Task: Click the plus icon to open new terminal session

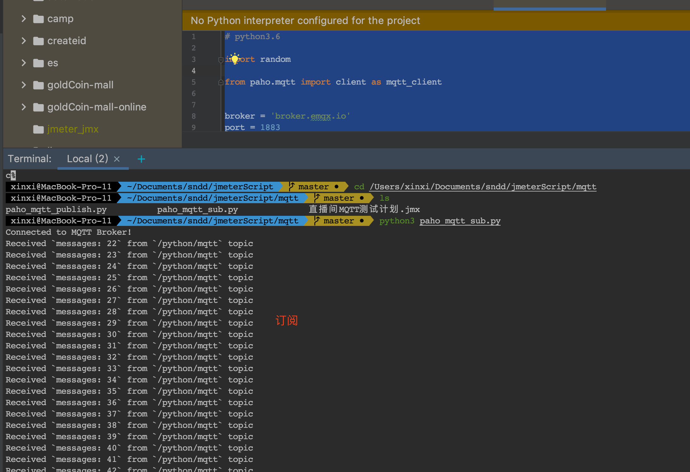Action: coord(141,159)
